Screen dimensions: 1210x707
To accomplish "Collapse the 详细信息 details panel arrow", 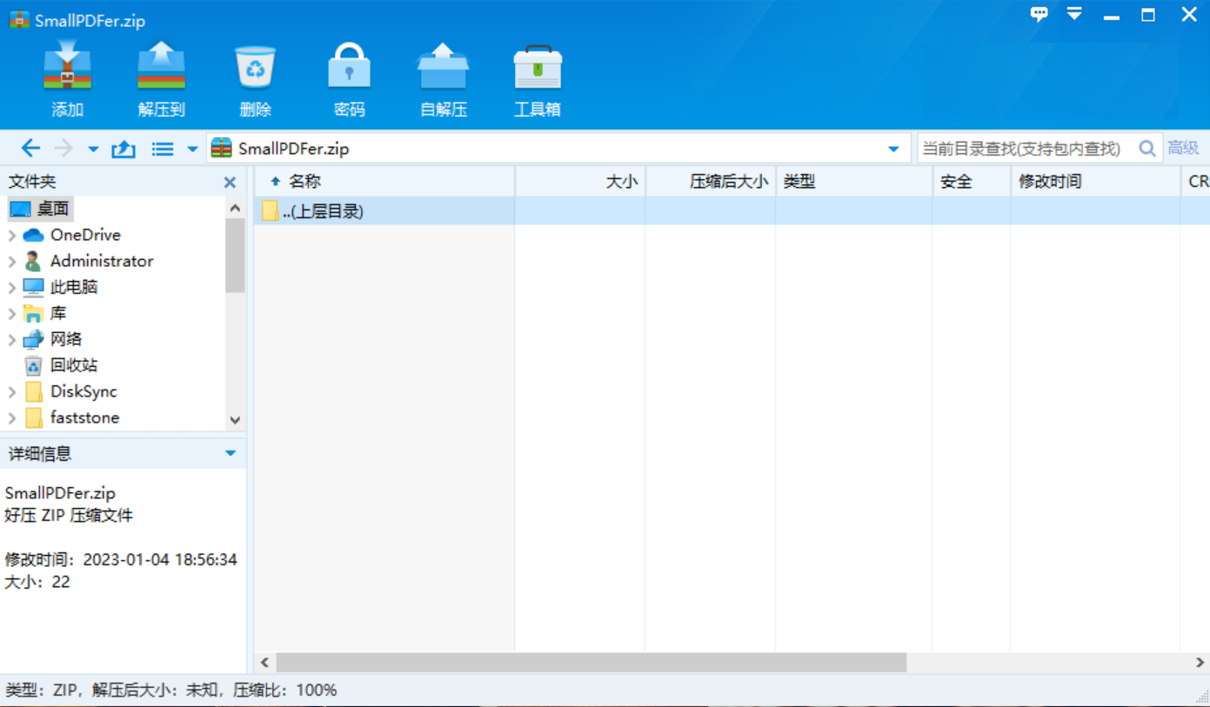I will (x=231, y=453).
